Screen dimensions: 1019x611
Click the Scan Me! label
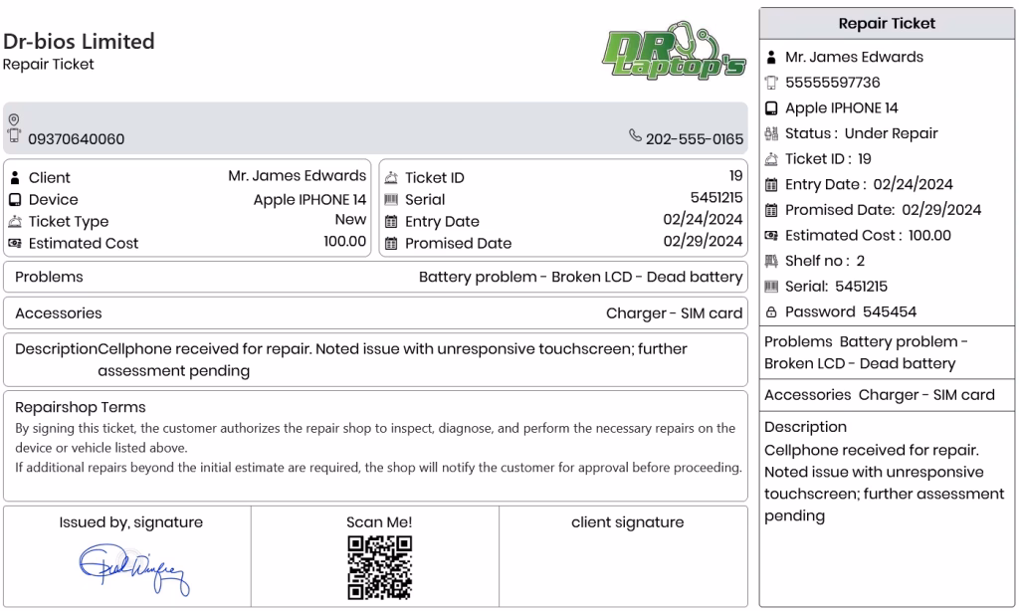coord(379,522)
